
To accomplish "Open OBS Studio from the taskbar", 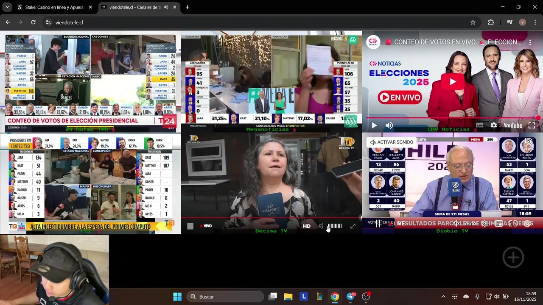I will 366,297.
